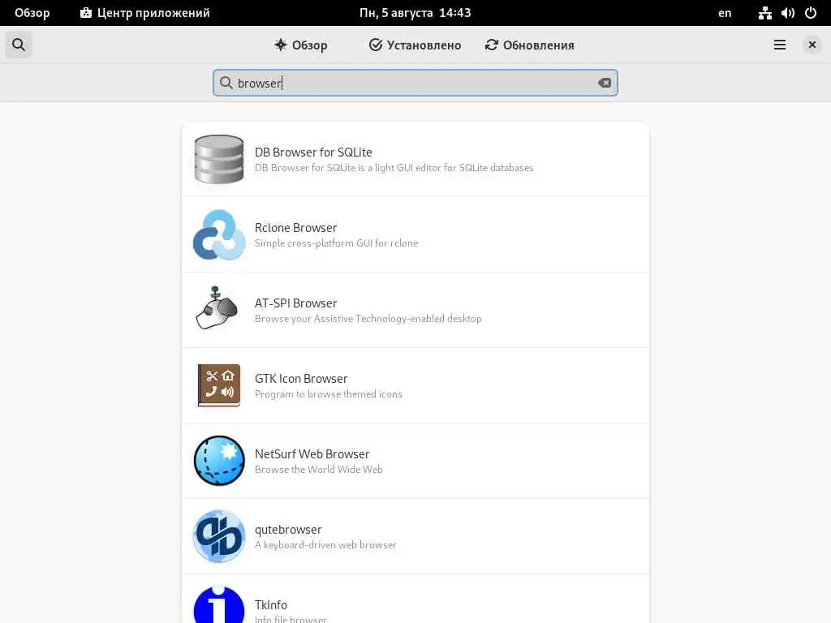This screenshot has width=831, height=623.
Task: Open Rclone Browser title
Action: point(295,228)
